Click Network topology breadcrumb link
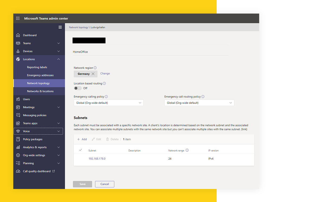Viewport: 325px width, 202px height. (x=79, y=27)
